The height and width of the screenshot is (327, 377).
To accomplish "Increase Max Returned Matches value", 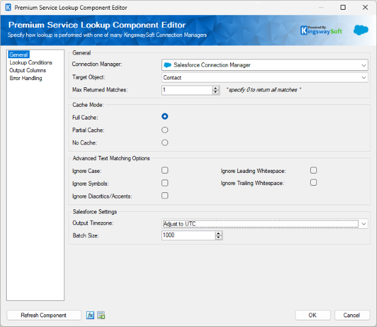I will 216,88.
